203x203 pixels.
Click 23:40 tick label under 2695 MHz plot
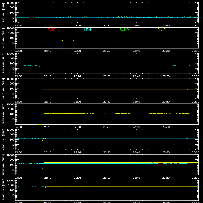point(136,127)
